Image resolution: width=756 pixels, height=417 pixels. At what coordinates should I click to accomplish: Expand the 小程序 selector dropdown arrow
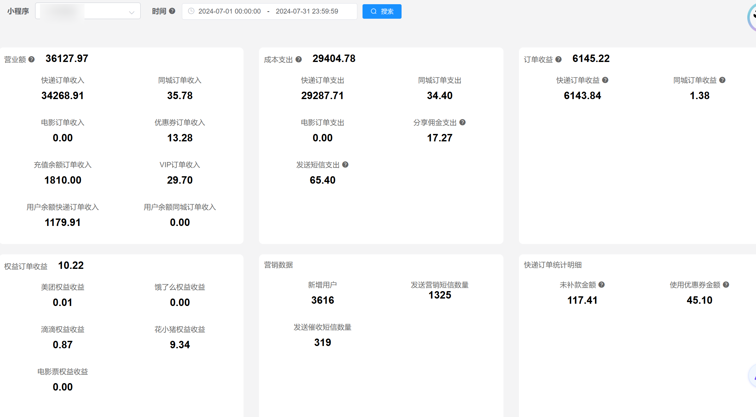[131, 12]
